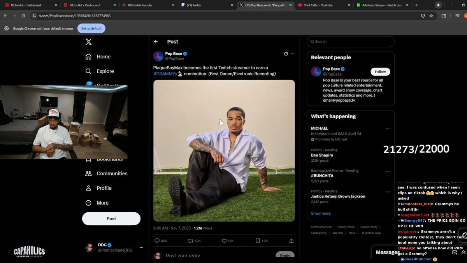Click Show more under What's happening
Screen dimensions: 467x263
pyautogui.click(x=321, y=214)
